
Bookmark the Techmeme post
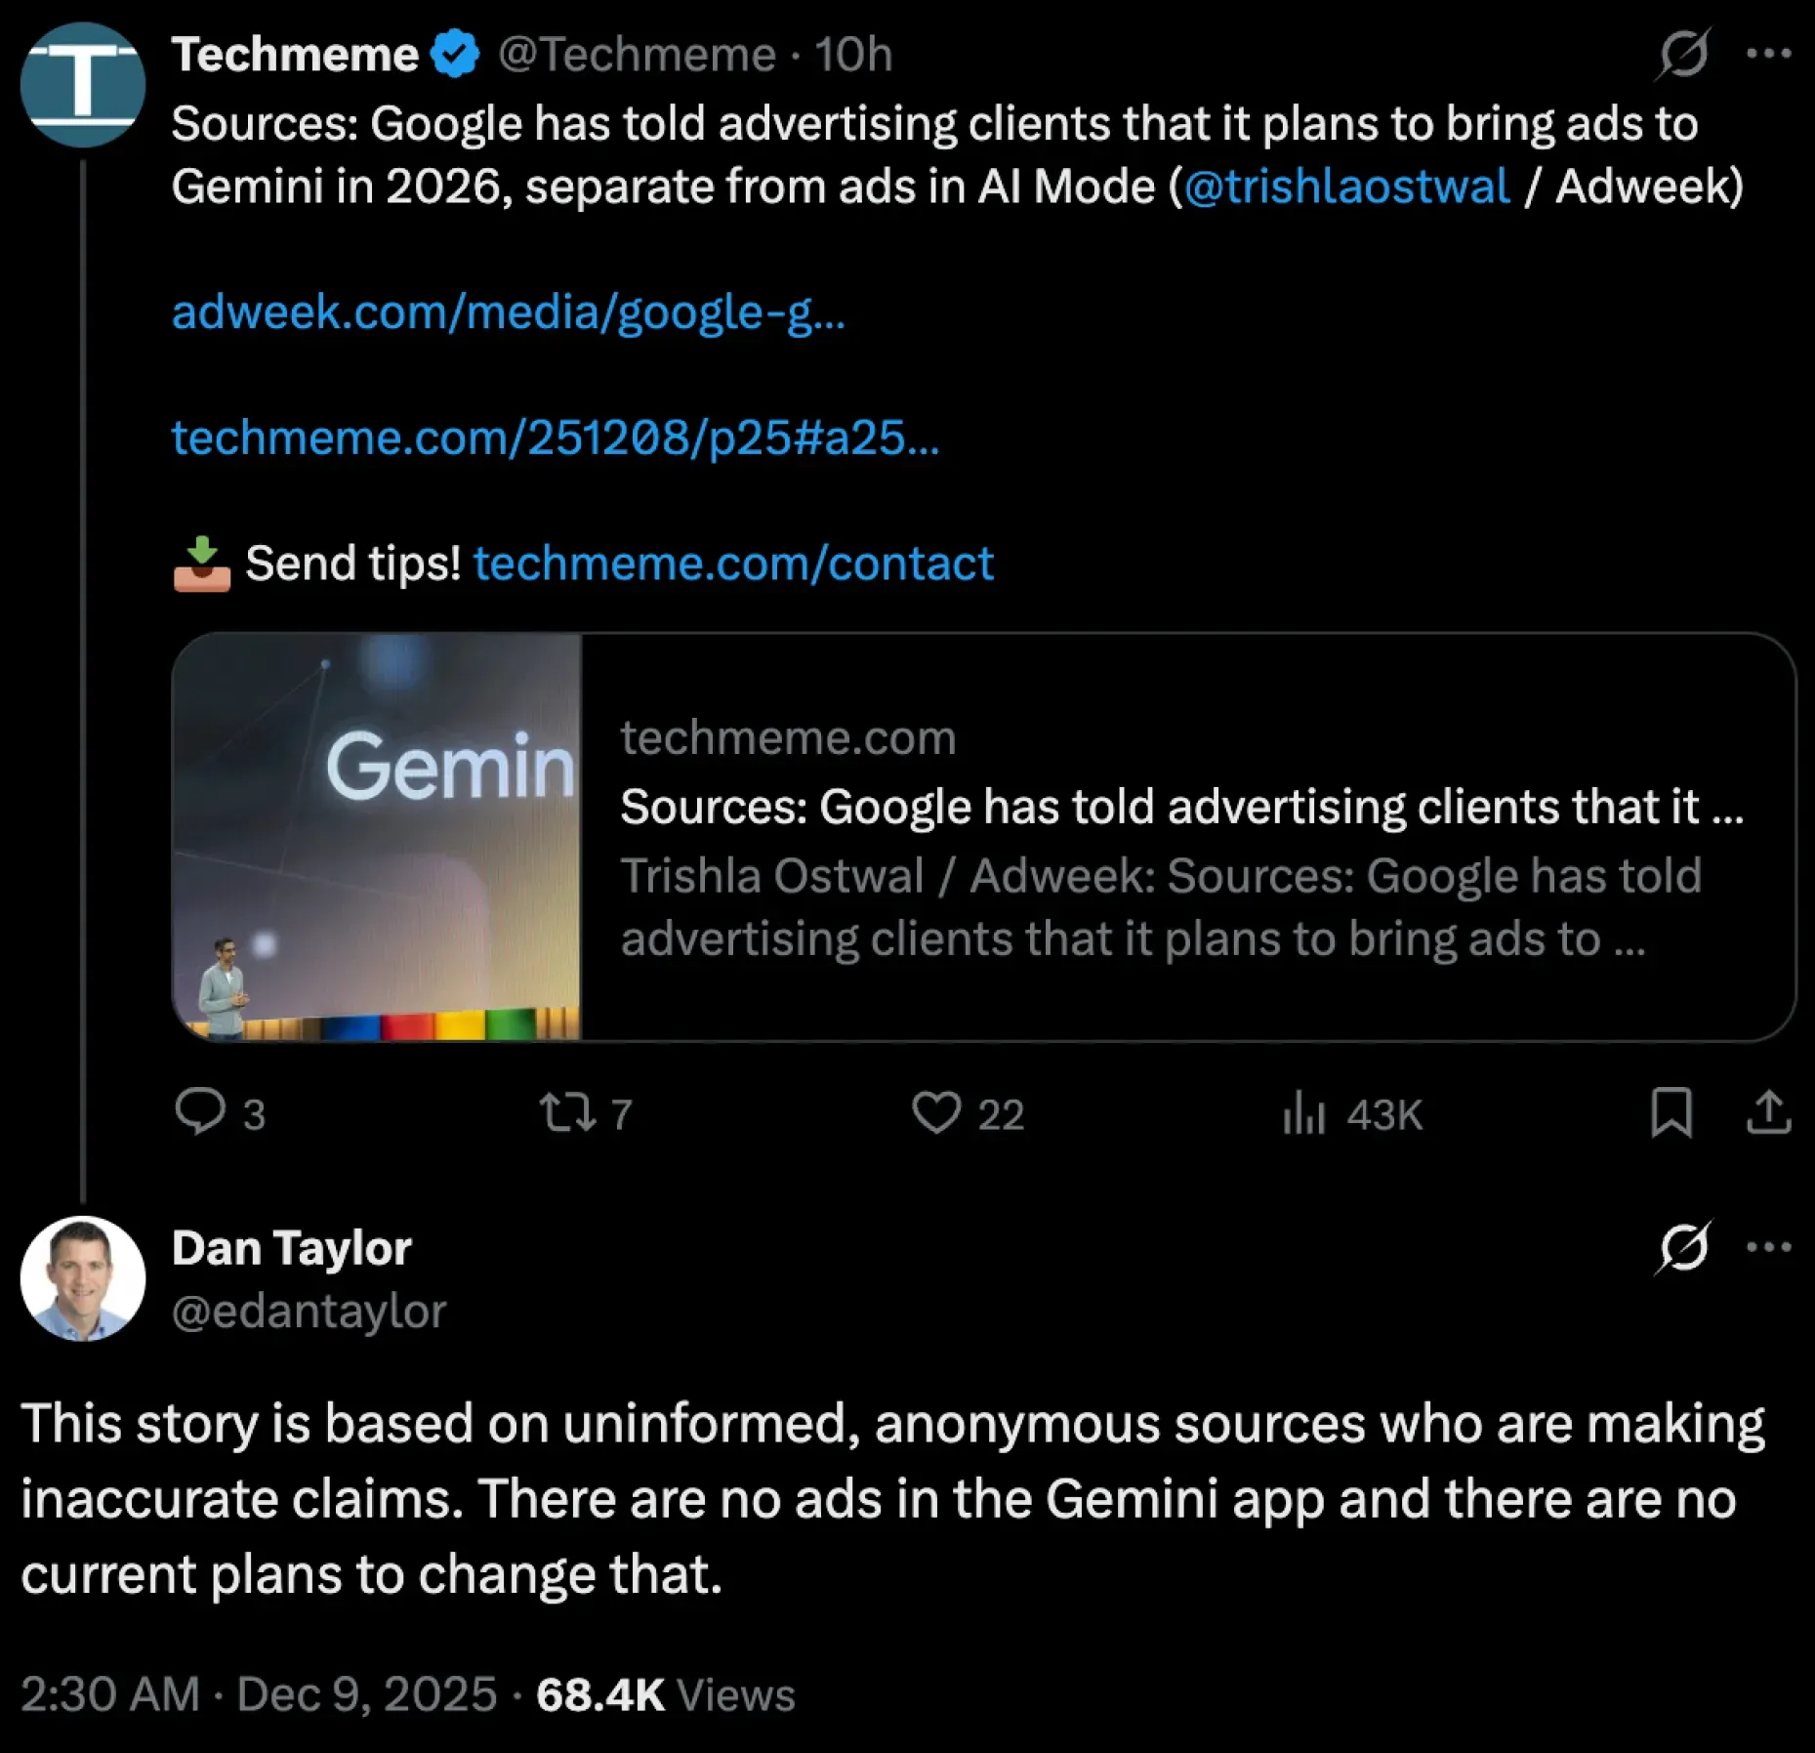tap(1671, 1112)
